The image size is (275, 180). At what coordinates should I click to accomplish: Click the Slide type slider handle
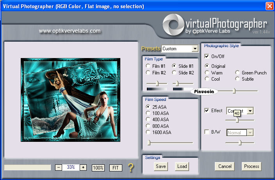point(177,83)
